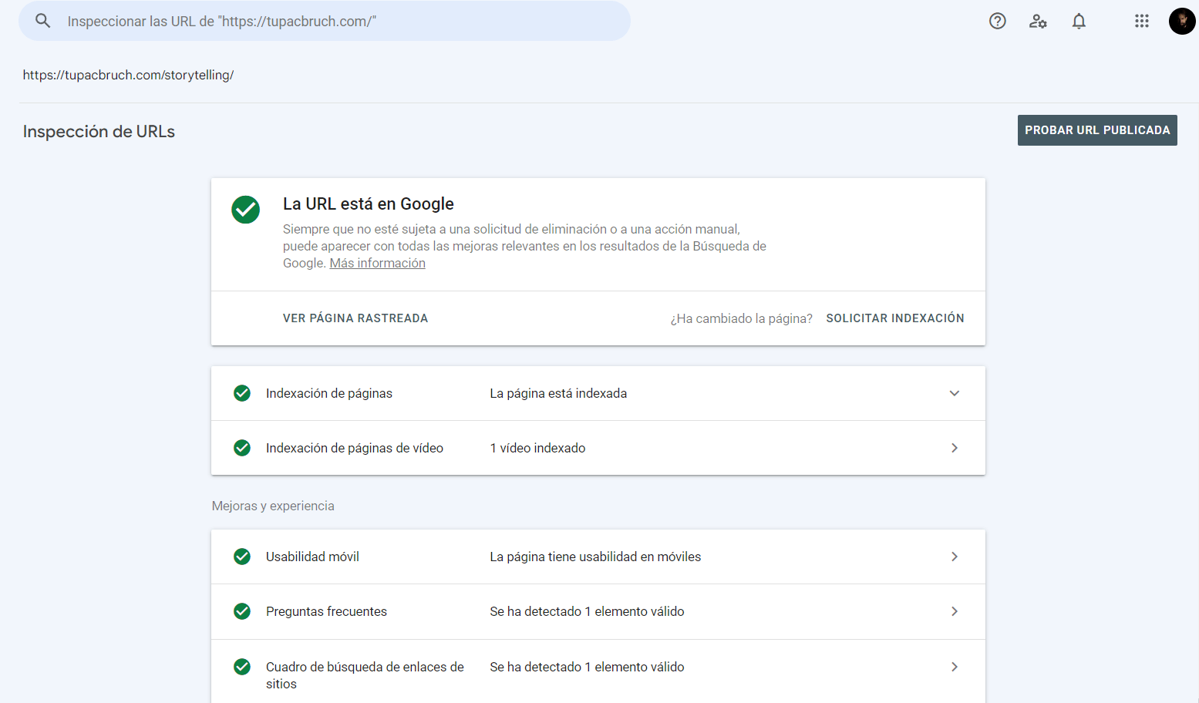
Task: Click SOLICITAR INDEXACIÓN
Action: (x=894, y=318)
